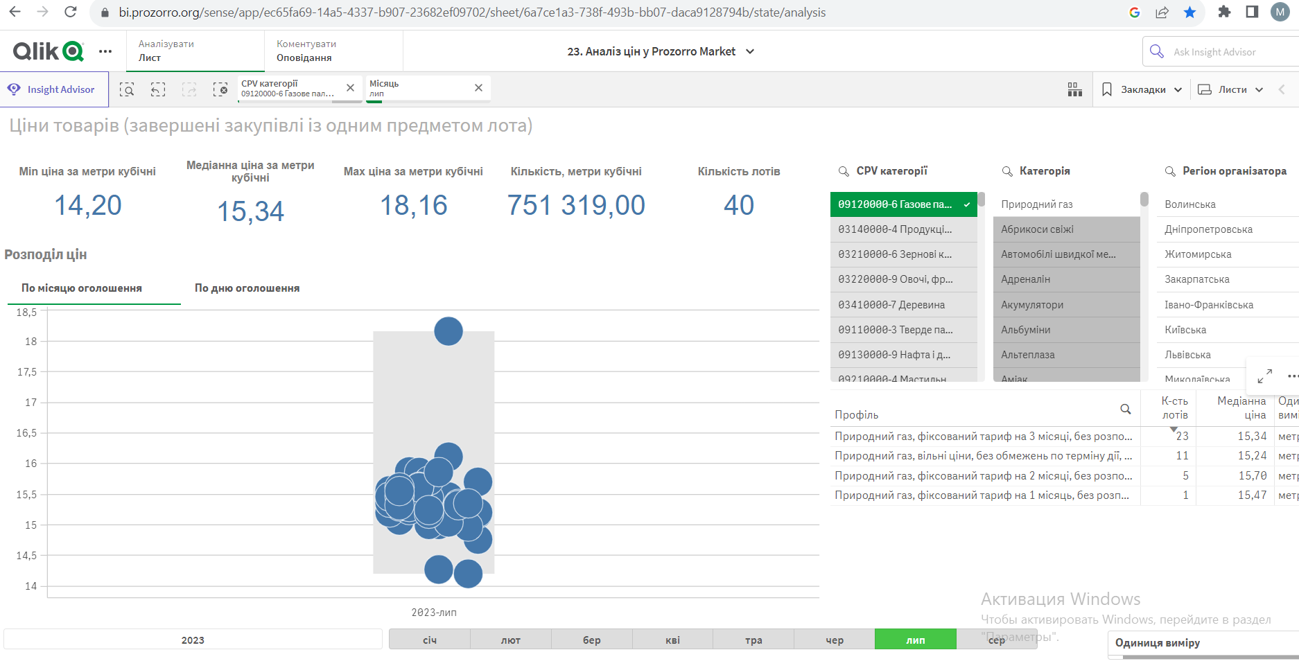Click the highest price bubble near 18
The width and height of the screenshot is (1299, 668).
click(448, 331)
